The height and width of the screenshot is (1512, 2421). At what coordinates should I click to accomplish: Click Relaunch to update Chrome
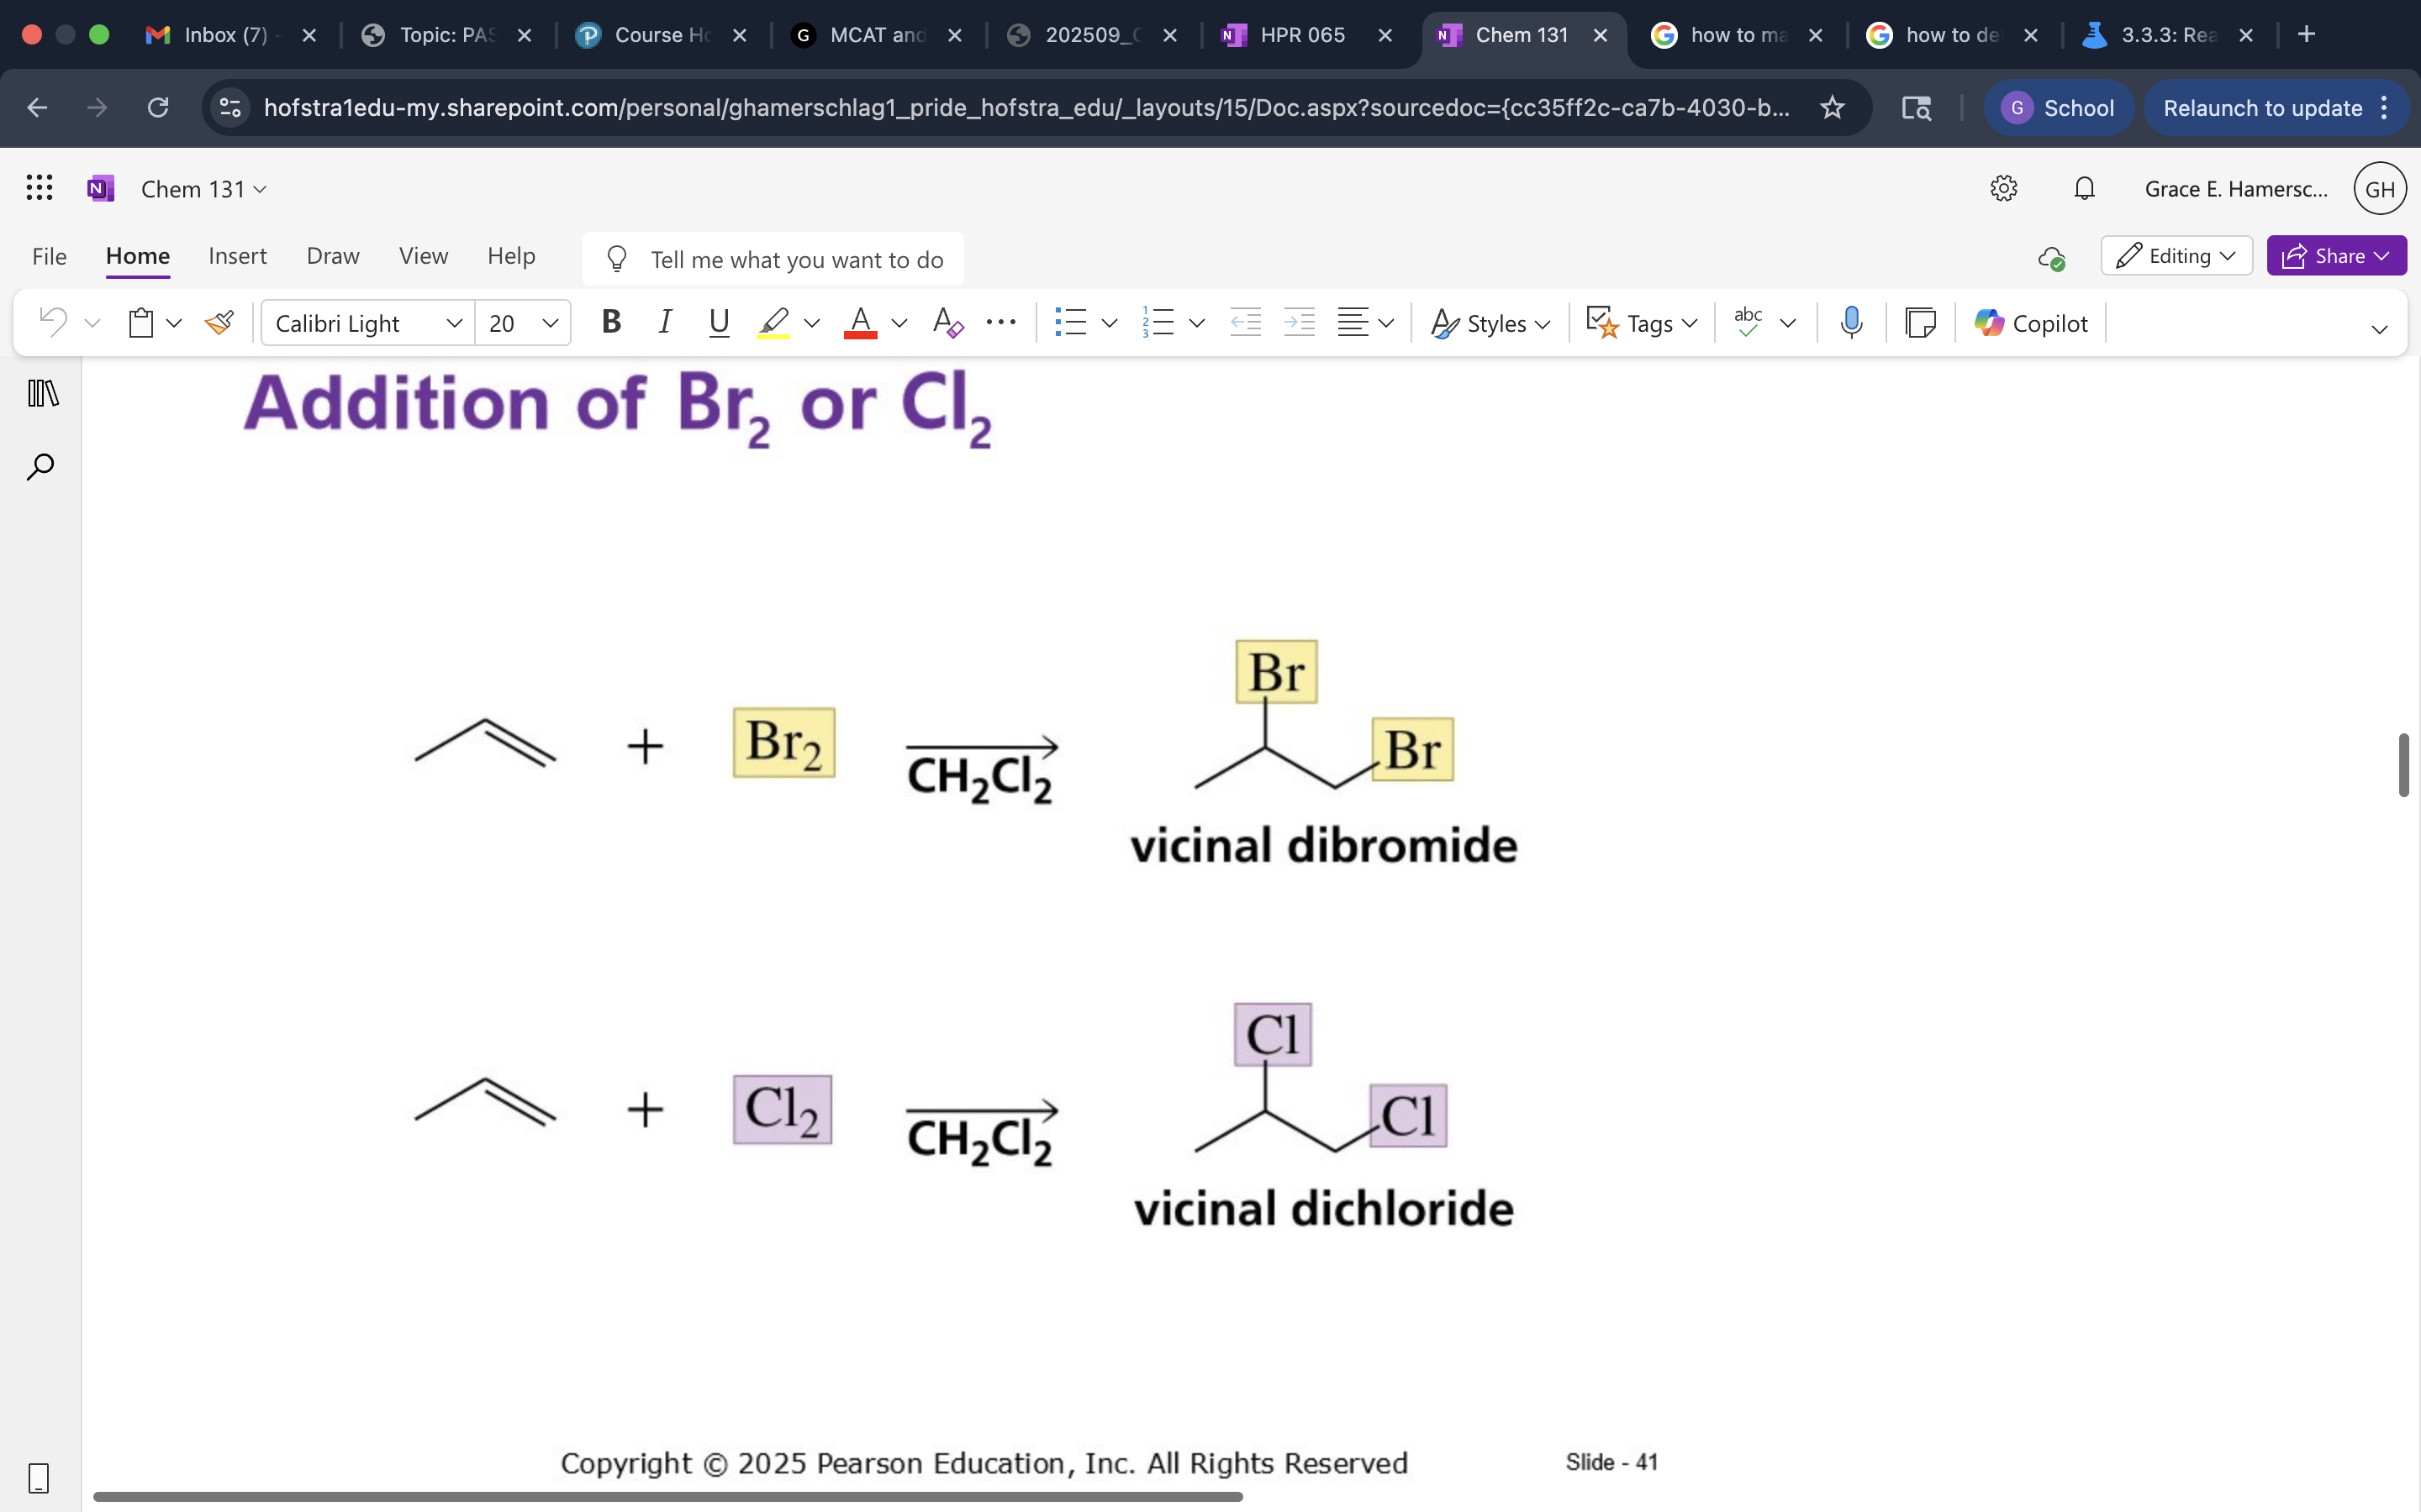click(2263, 107)
